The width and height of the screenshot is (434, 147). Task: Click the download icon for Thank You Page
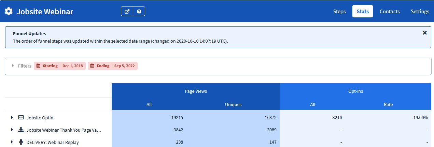pyautogui.click(x=21, y=130)
